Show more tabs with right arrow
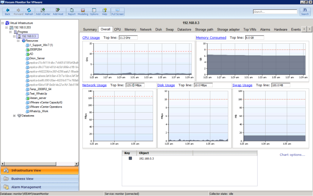This screenshot has width=313, height=196. (x=310, y=29)
